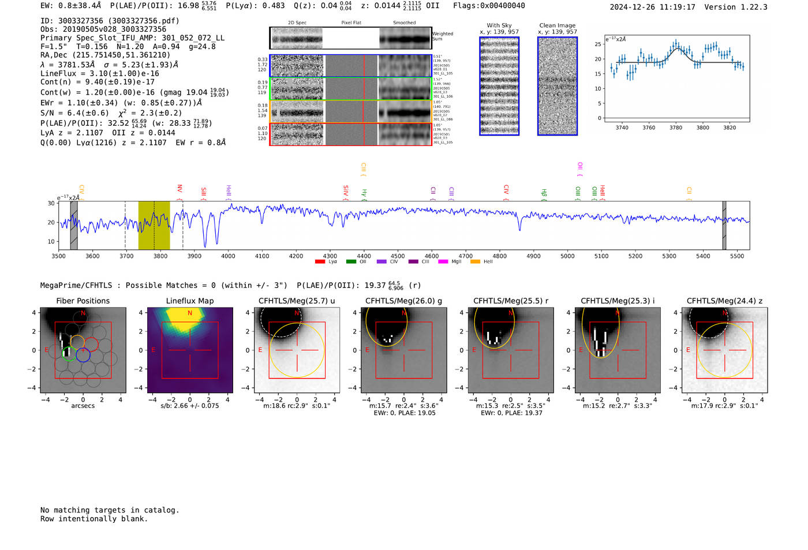Click the CIV purple legend swatch
The width and height of the screenshot is (808, 550).
(381, 262)
